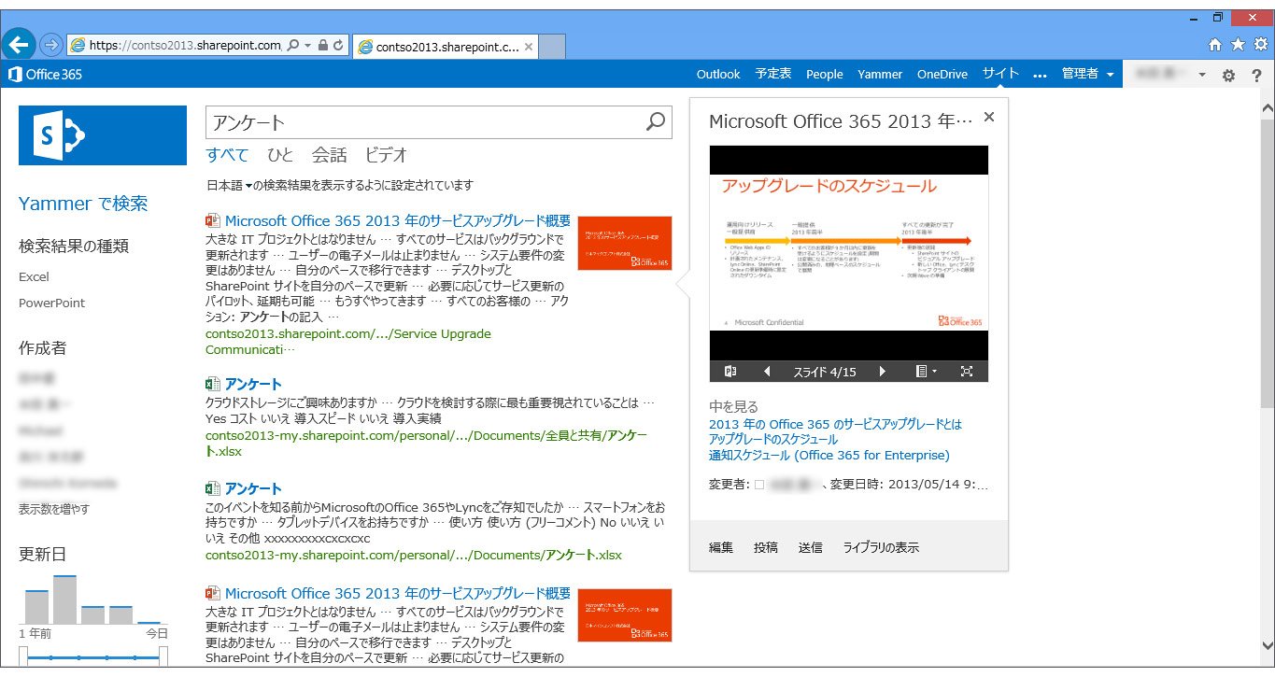Screen dimensions: 1275x677
Task: Open the アンケート result in 全員と共有 folder
Action: point(253,384)
